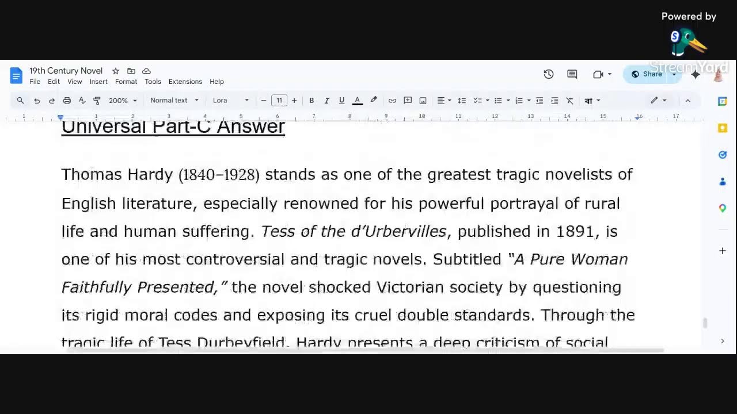Open Google Calendar side panel
This screenshot has width=737, height=414.
click(723, 101)
